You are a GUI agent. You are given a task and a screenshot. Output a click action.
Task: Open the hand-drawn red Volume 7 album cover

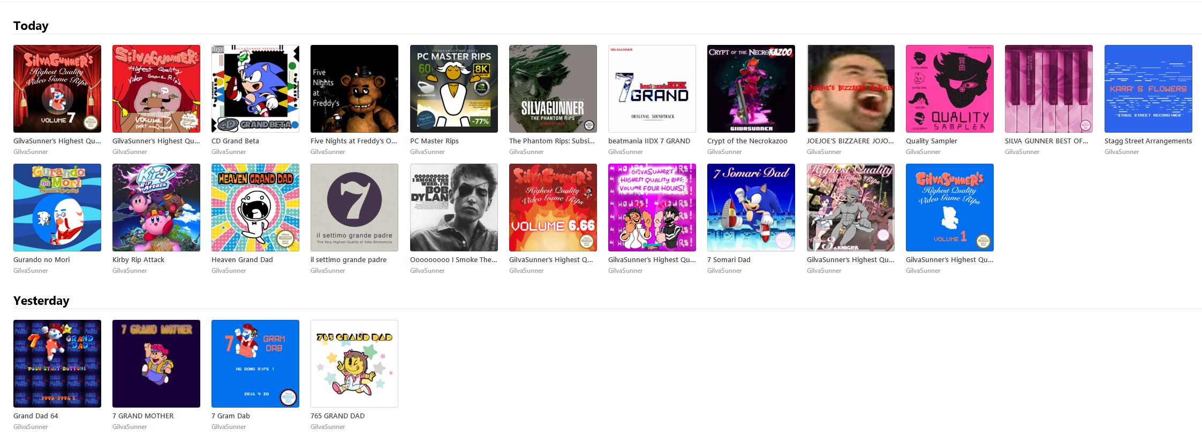[156, 89]
